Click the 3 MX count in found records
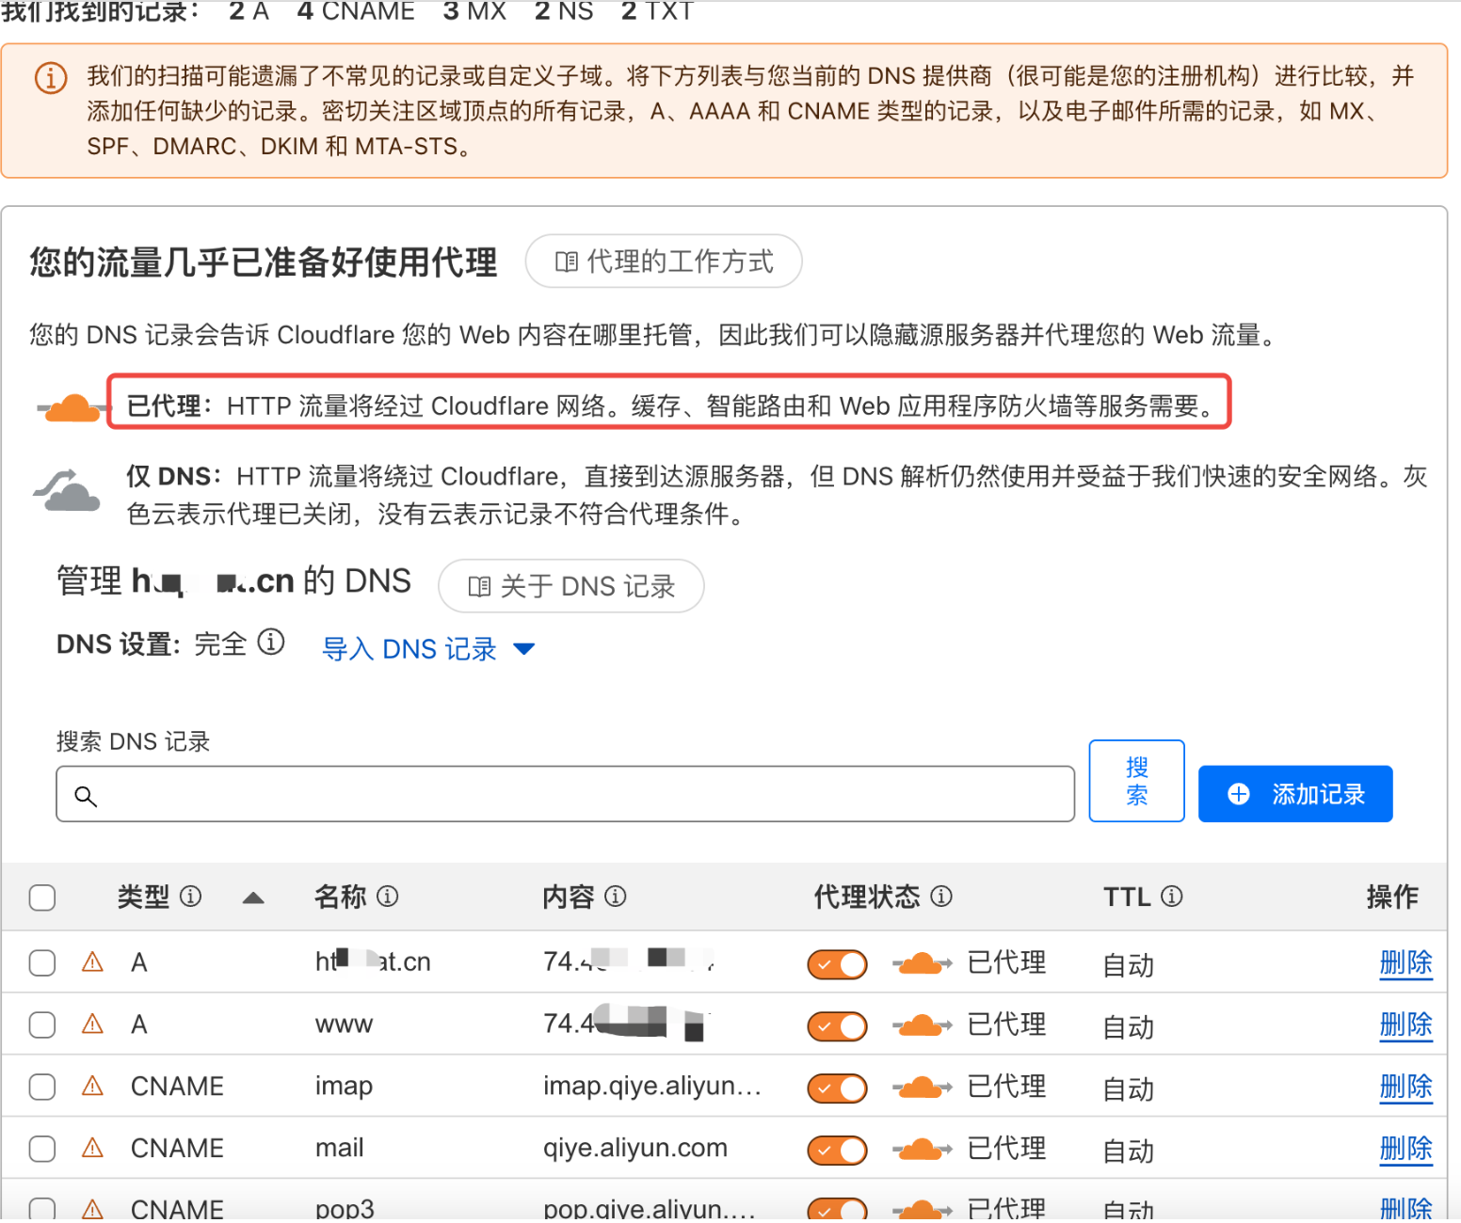Screen dimensions: 1461x1223 coord(474,10)
